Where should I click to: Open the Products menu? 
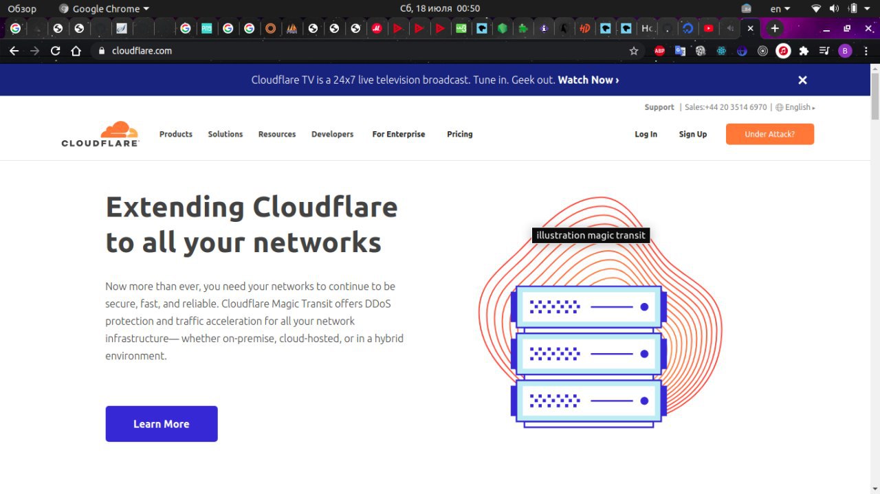[176, 134]
